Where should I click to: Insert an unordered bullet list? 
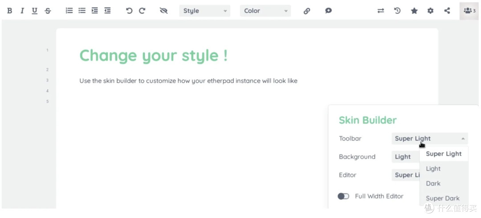(x=82, y=11)
